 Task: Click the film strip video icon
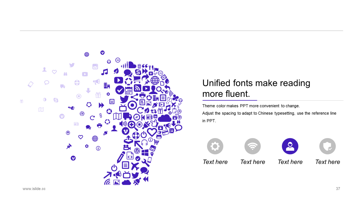point(162,105)
